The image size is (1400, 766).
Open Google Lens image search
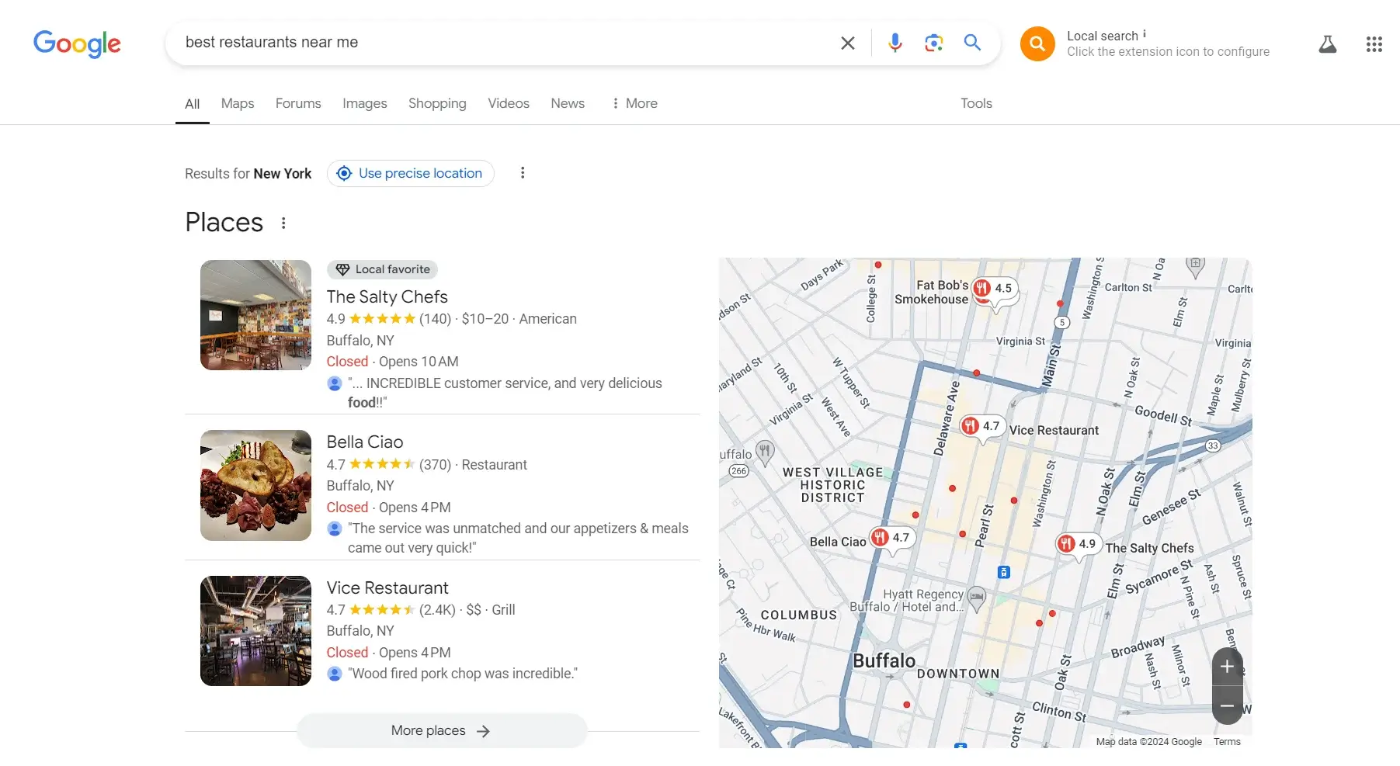tap(934, 43)
